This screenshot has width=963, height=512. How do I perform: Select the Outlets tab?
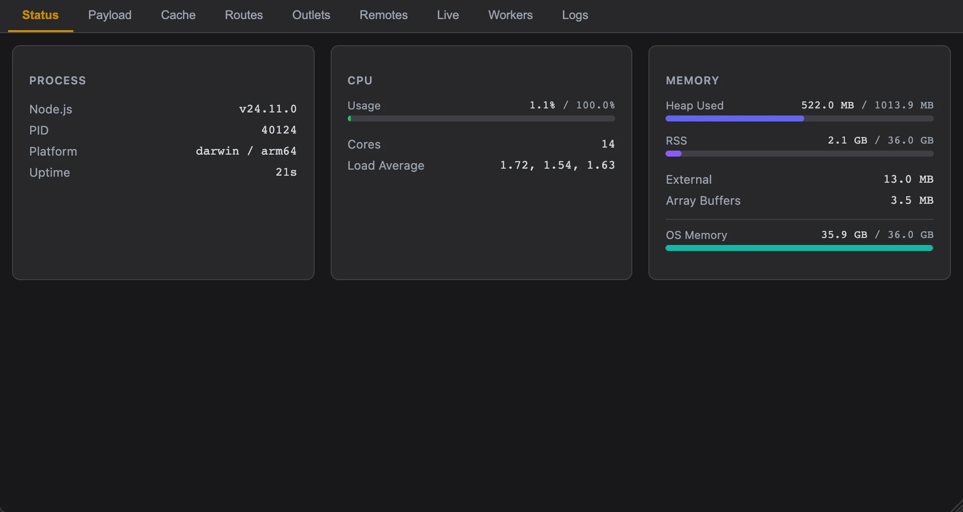point(311,15)
